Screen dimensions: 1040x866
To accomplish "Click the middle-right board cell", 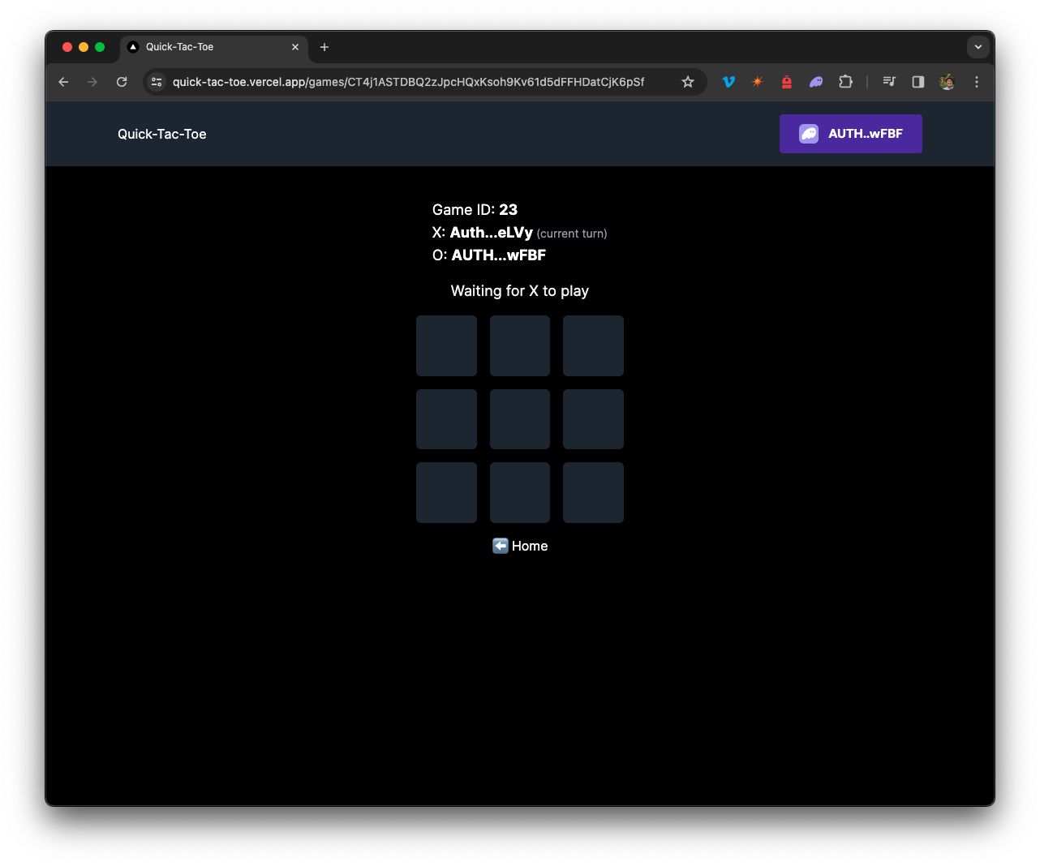I will tap(593, 419).
